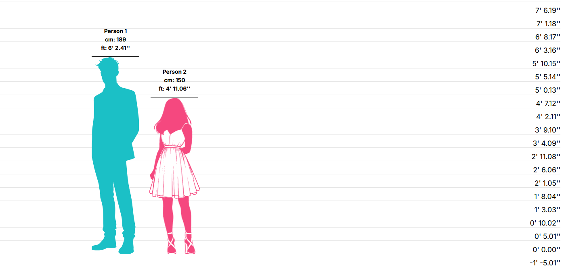Click the 2' 1.05'' scale mark
Screen dimensions: 564x267
click(548, 183)
